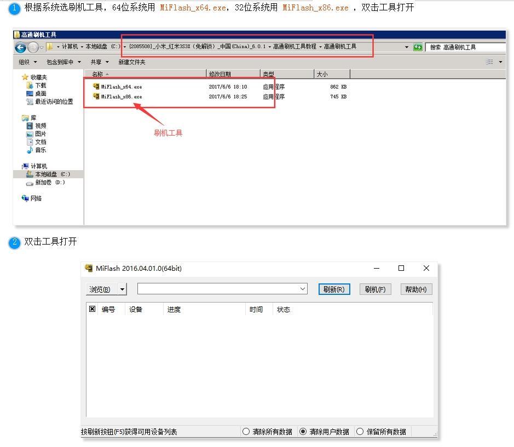The height and width of the screenshot is (447, 514).
Task: Open the Downloads folder in favorites
Action: [30, 86]
